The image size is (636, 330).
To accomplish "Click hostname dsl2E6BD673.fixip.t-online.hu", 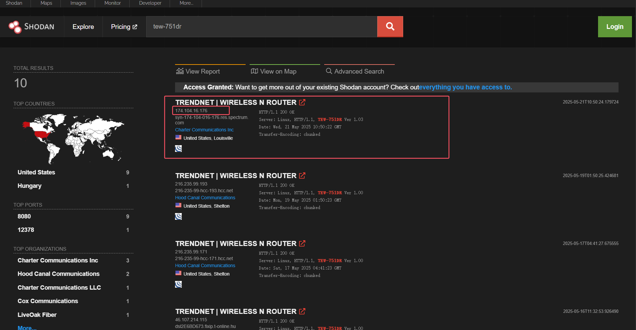I will coord(205,326).
